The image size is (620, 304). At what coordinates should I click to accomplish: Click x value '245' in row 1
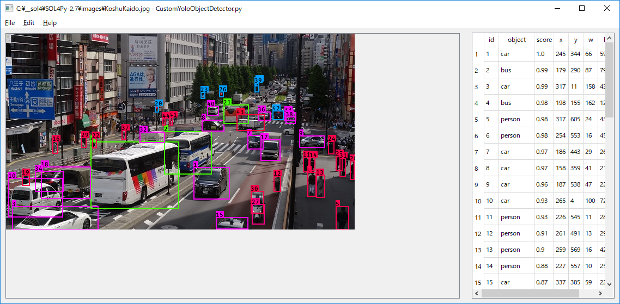pos(561,54)
